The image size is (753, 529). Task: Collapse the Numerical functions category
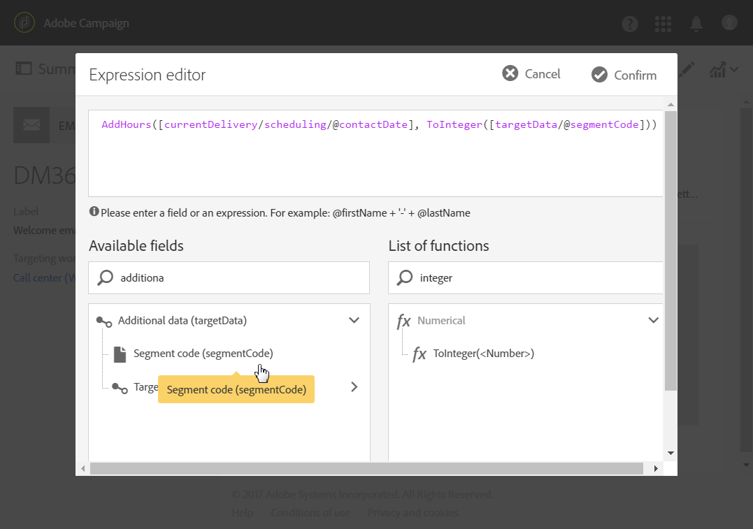pyautogui.click(x=653, y=321)
